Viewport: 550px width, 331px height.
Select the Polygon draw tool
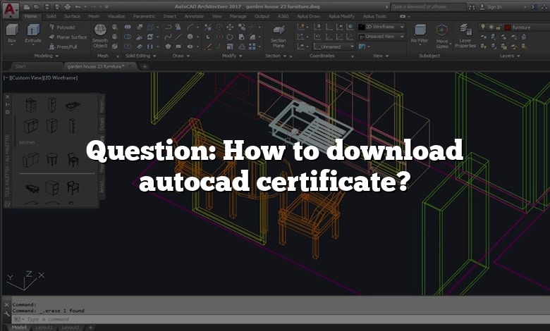[168, 46]
